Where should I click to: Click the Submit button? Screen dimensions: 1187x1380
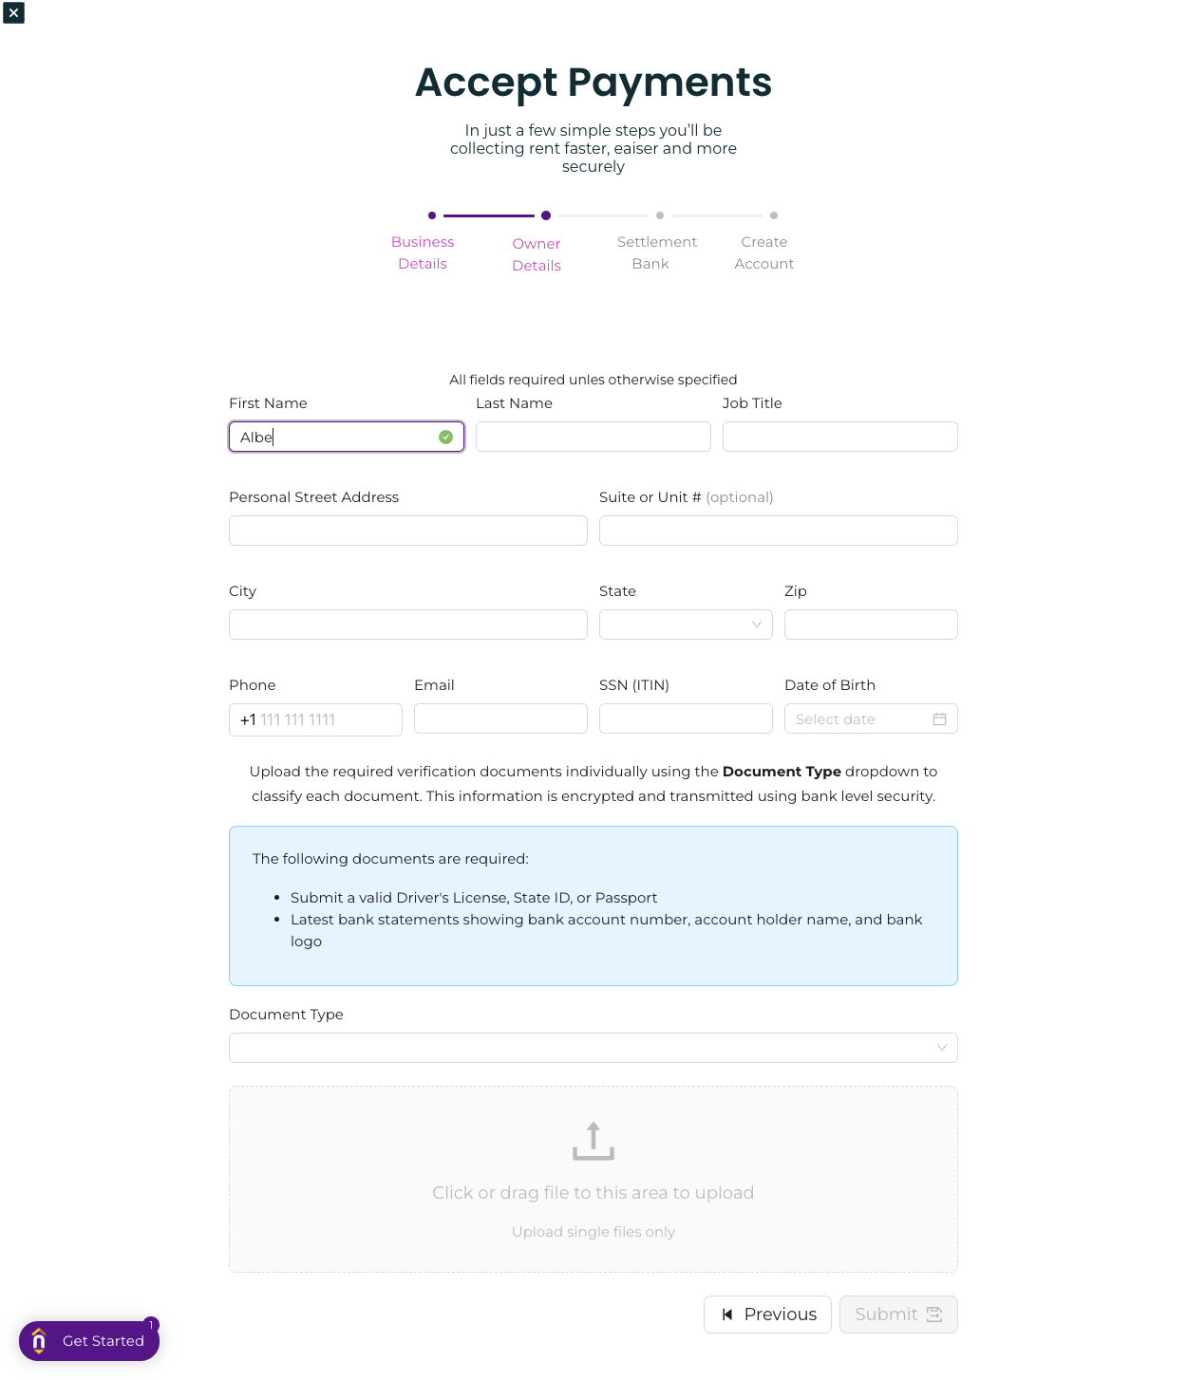(898, 1315)
